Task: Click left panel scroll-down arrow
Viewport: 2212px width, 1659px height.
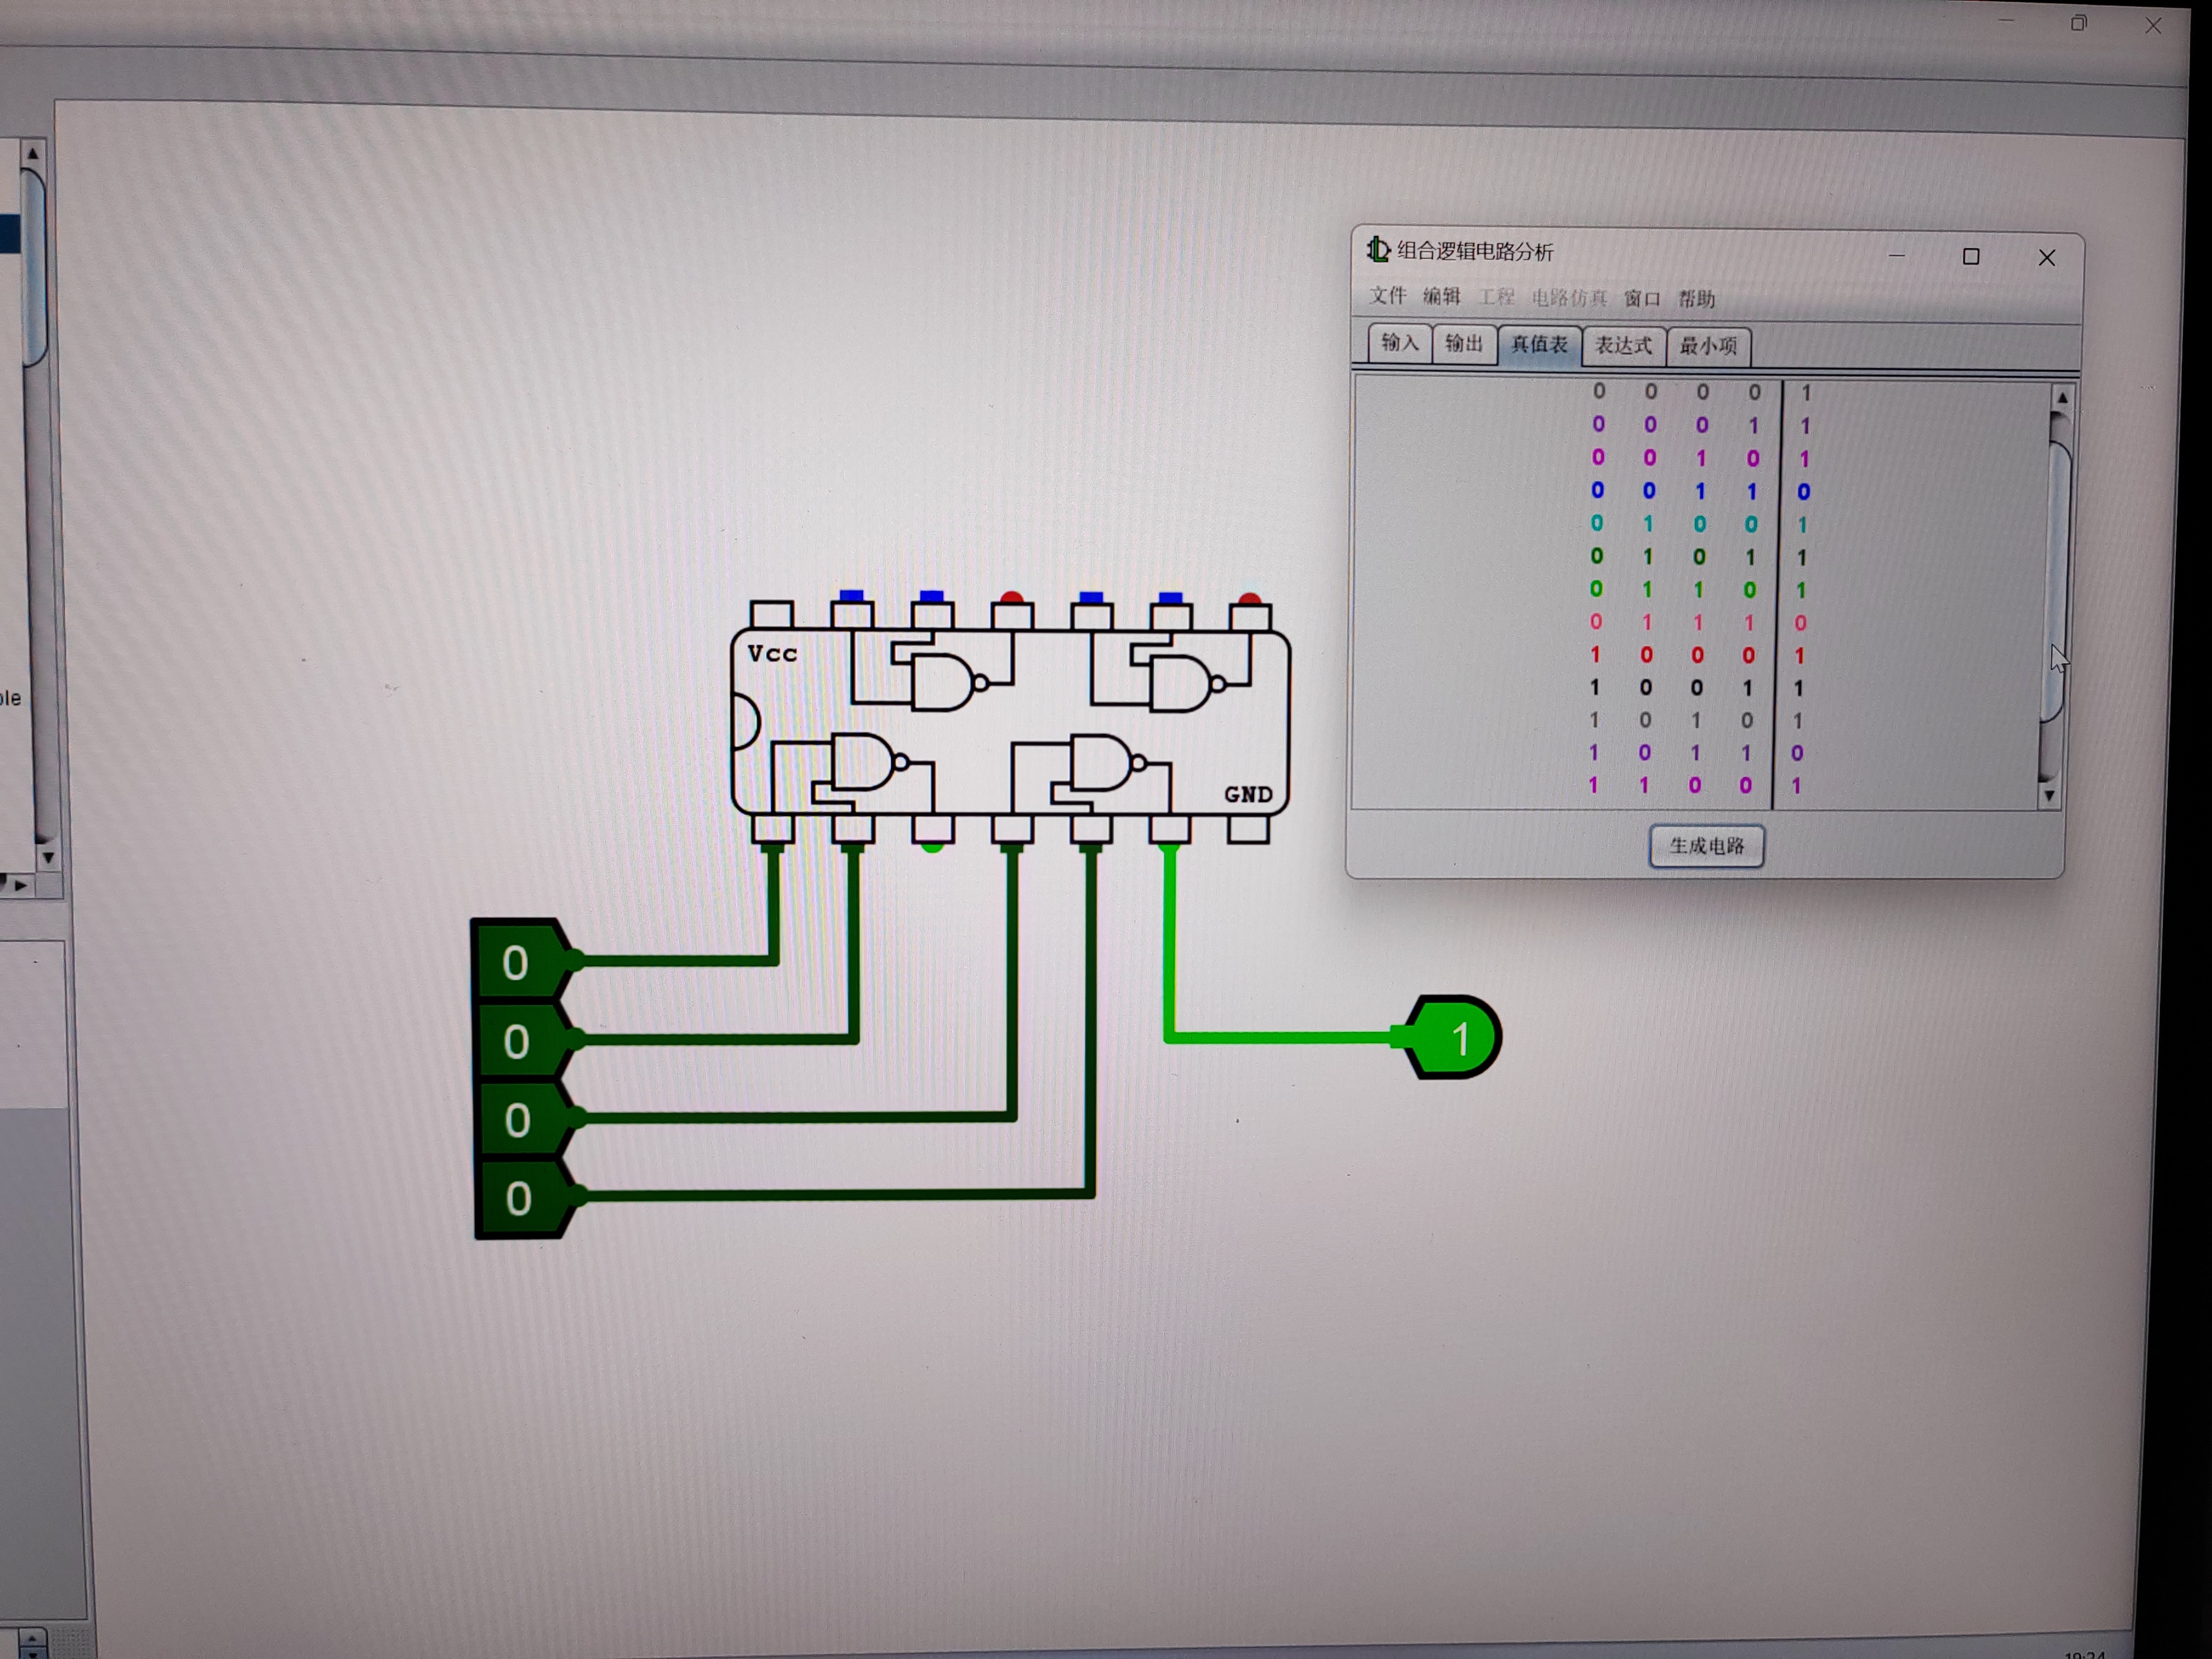Action: (47, 858)
